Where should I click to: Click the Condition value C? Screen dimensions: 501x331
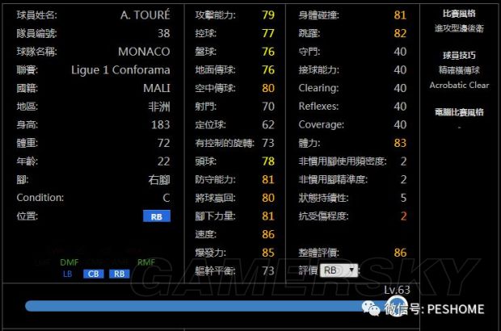pyautogui.click(x=166, y=198)
